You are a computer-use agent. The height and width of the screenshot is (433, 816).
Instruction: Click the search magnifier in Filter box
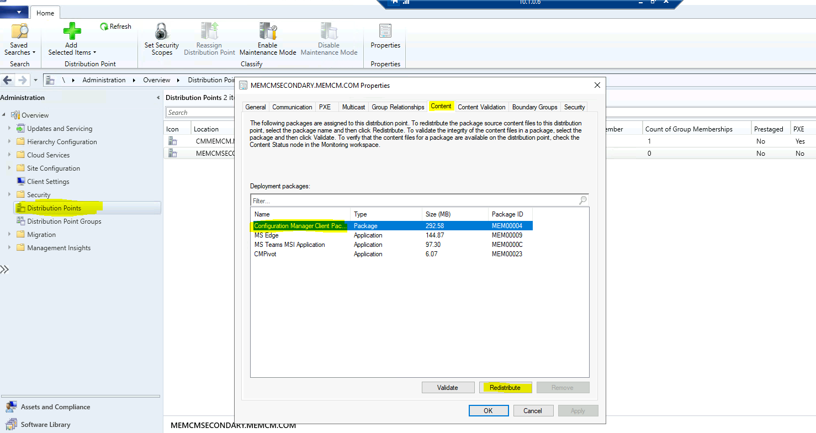(x=583, y=200)
